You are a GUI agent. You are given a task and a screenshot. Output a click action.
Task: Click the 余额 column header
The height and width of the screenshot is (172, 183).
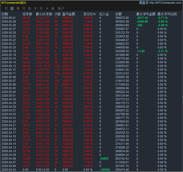[118, 14]
